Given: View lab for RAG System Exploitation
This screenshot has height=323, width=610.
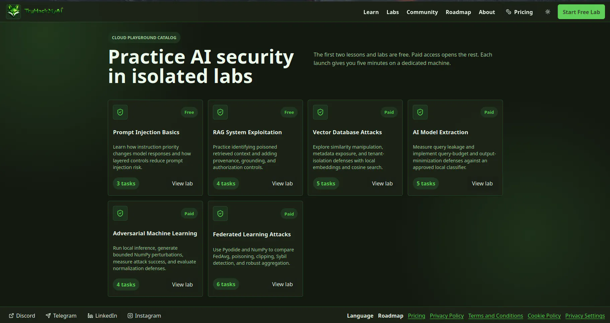Looking at the screenshot, I should coord(282,183).
